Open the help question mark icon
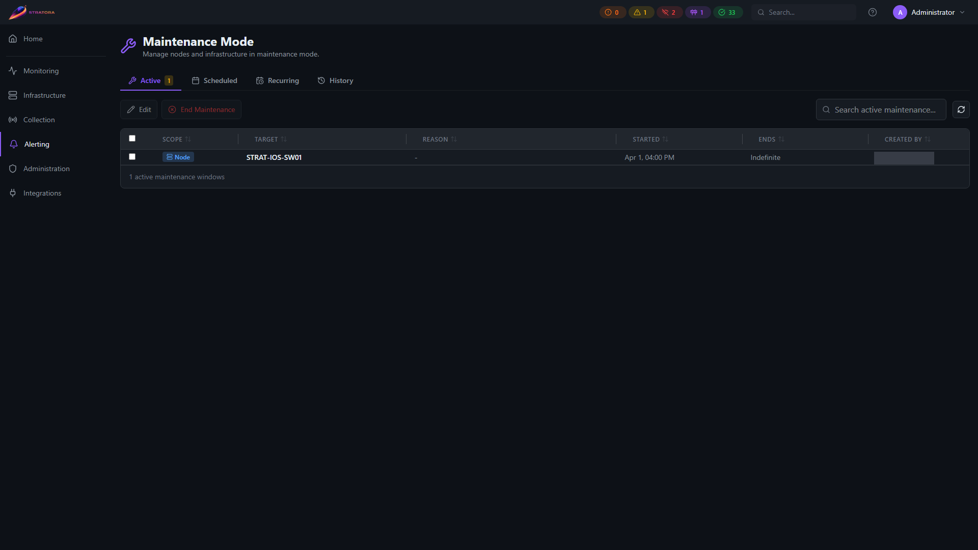 click(x=873, y=12)
